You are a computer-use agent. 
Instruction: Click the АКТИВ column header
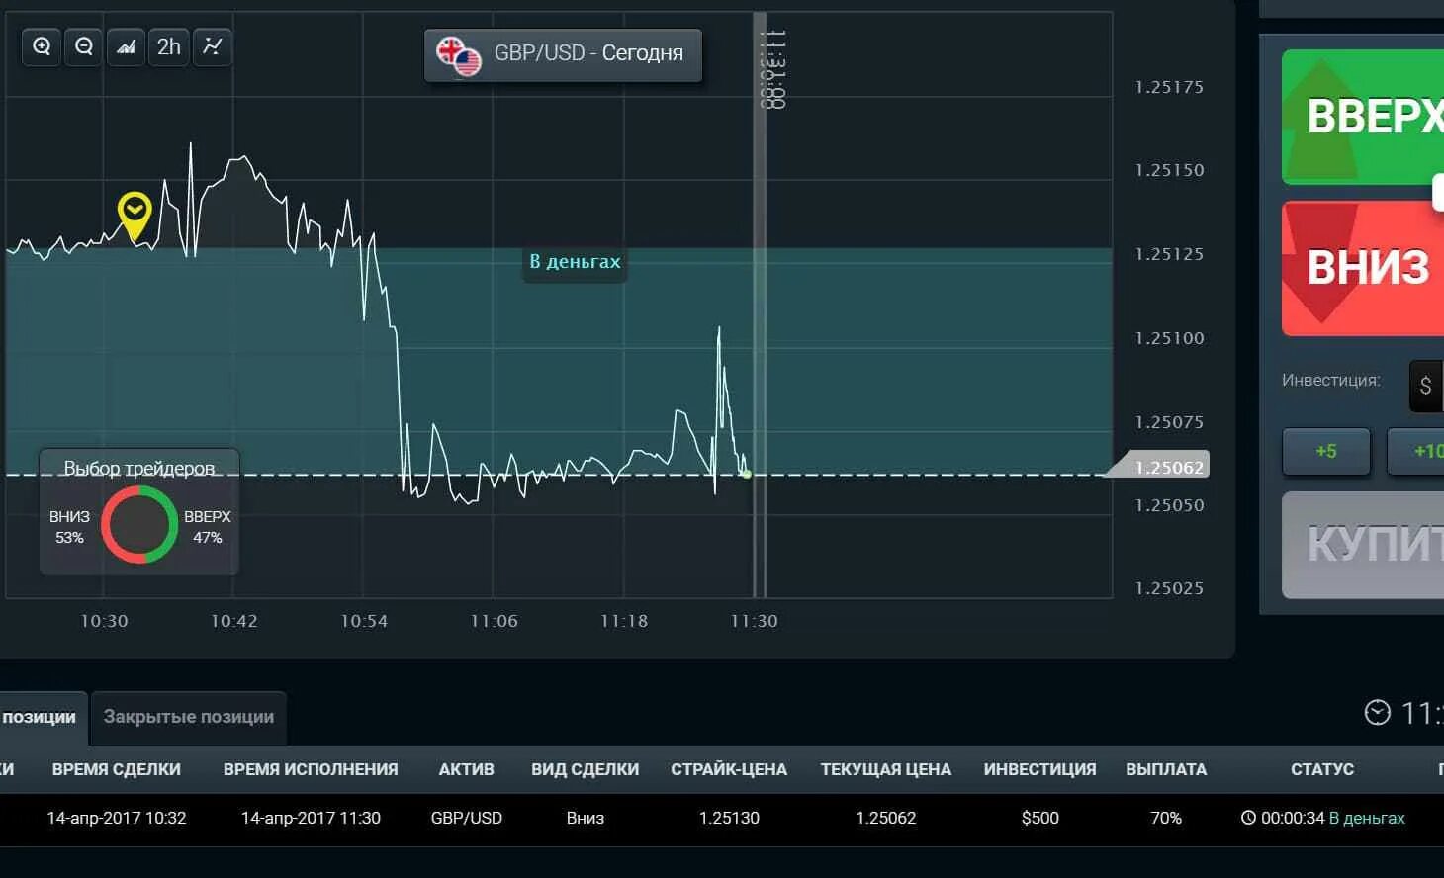[467, 769]
